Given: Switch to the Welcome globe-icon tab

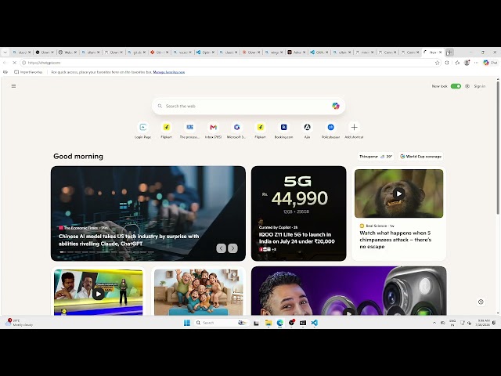Looking at the screenshot, I should [68, 52].
